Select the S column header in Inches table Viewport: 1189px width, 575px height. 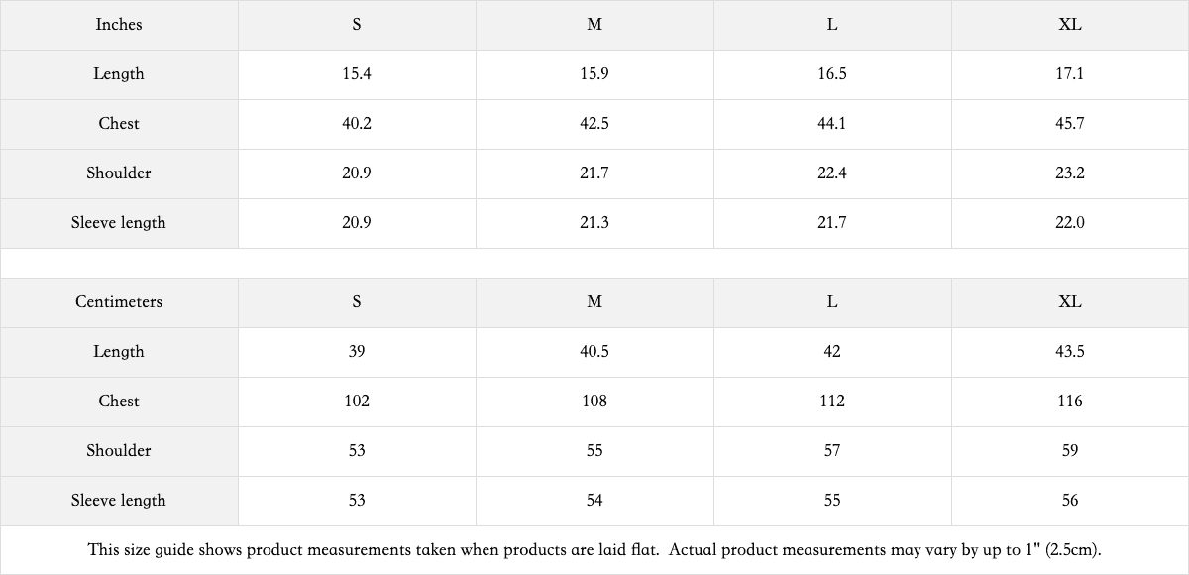357,25
